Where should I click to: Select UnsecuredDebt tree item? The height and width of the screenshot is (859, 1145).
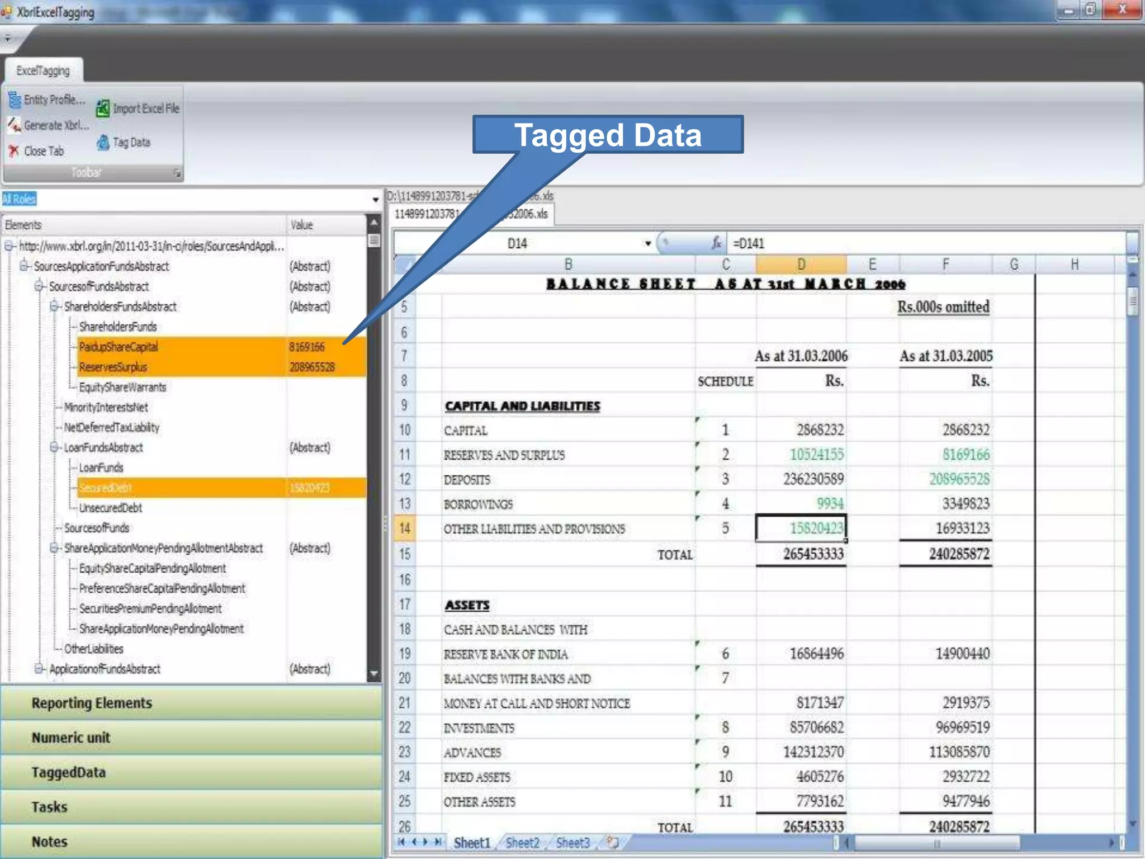[x=111, y=508]
